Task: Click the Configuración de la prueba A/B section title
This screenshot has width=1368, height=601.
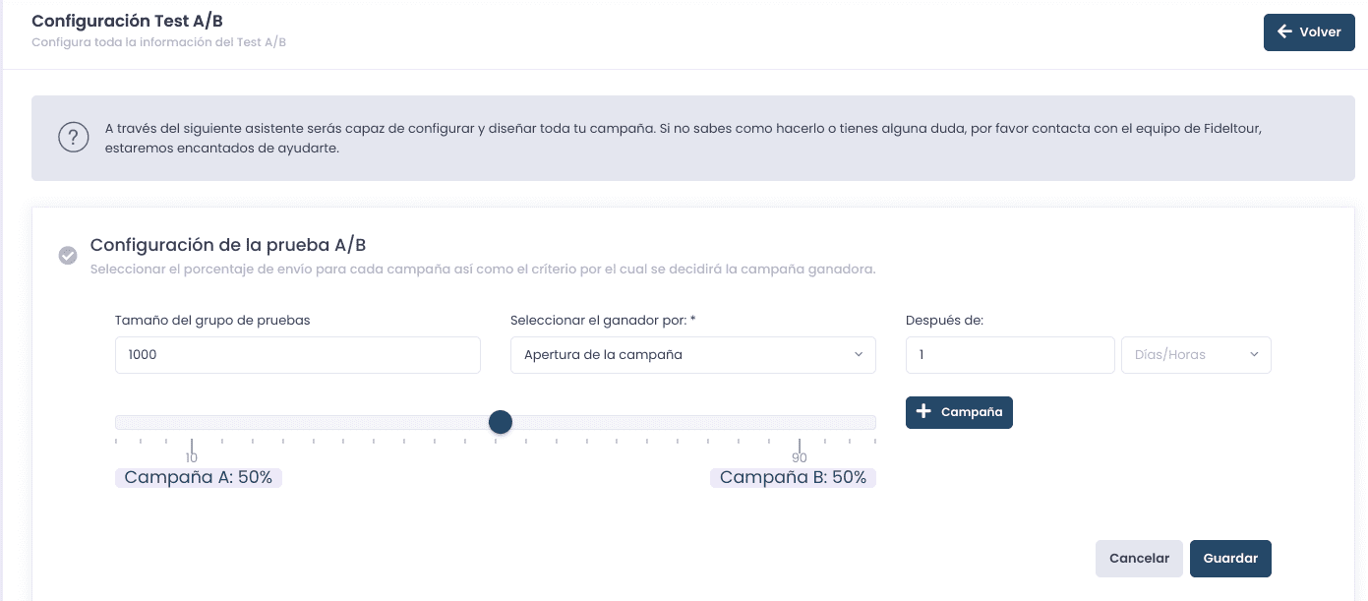Action: [x=228, y=245]
